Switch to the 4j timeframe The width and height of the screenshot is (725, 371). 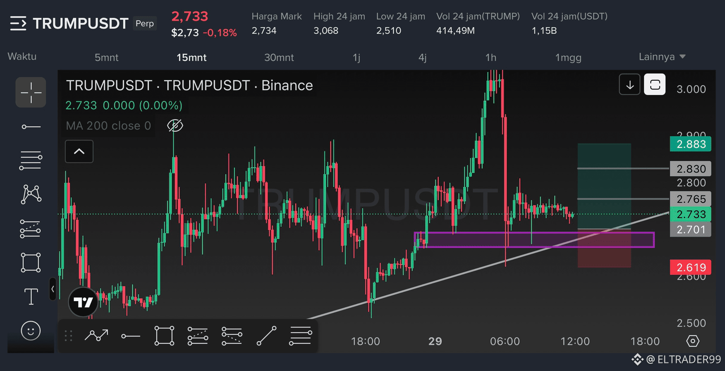coord(423,57)
